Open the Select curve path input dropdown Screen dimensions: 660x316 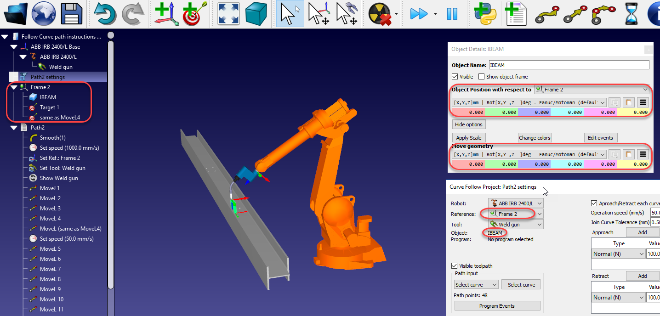(x=476, y=285)
